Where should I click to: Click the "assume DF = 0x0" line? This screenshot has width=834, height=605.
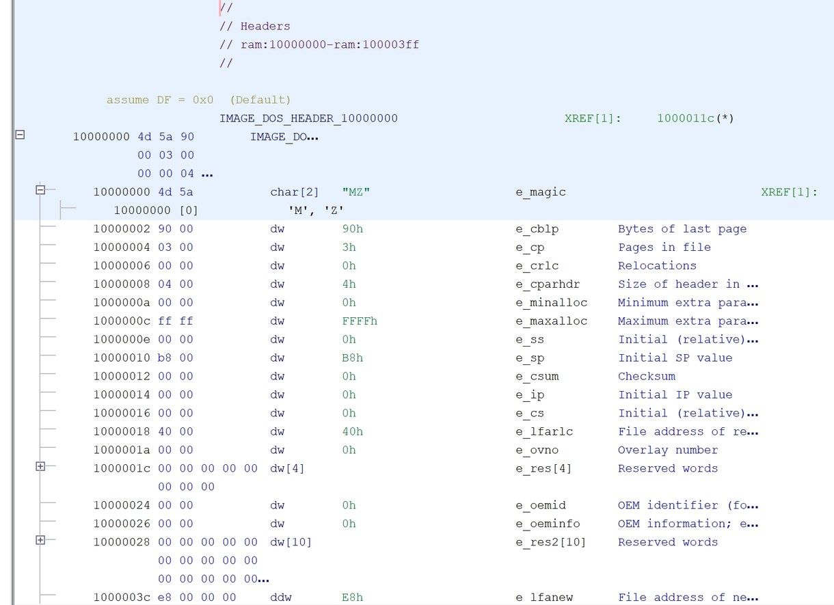[x=198, y=100]
